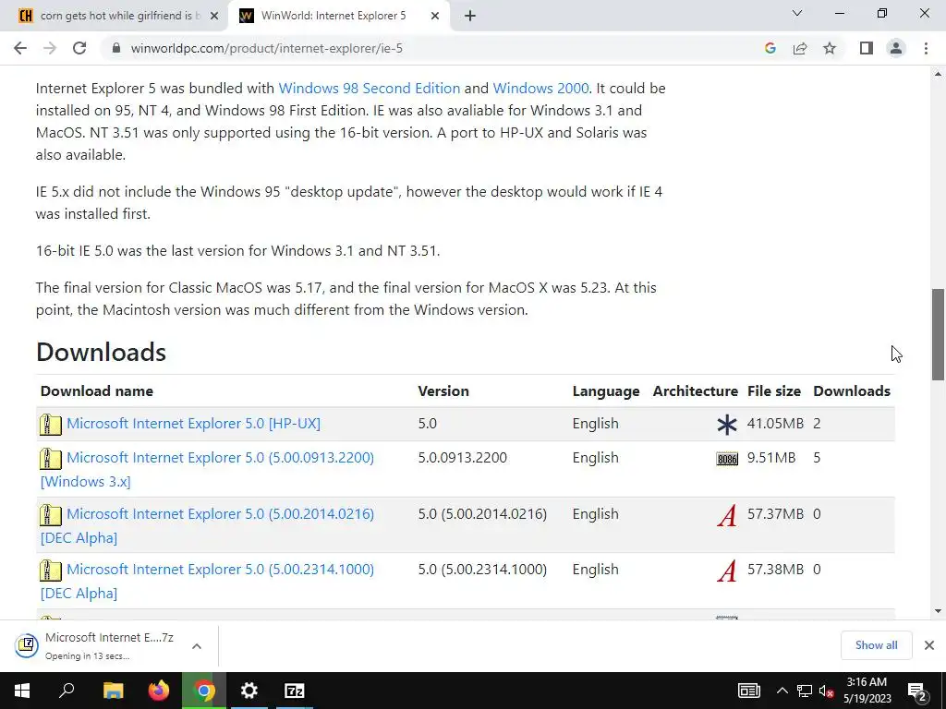Click the 'Version' column header
Image resolution: width=946 pixels, height=709 pixels.
443,391
